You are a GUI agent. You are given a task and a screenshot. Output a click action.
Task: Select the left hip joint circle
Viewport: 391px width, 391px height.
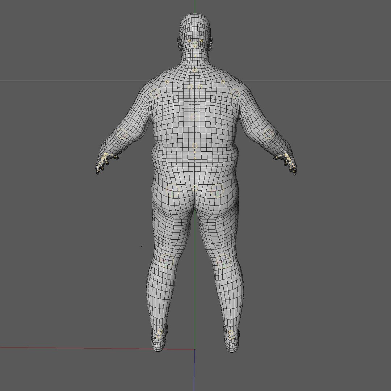[x=173, y=191]
